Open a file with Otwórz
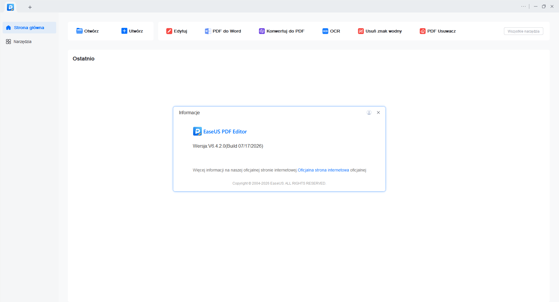The image size is (559, 302). (x=87, y=31)
